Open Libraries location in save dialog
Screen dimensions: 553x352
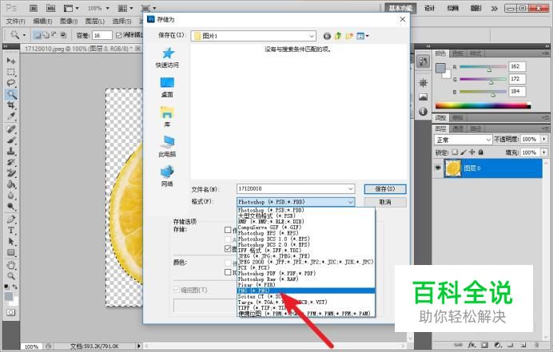pyautogui.click(x=167, y=117)
